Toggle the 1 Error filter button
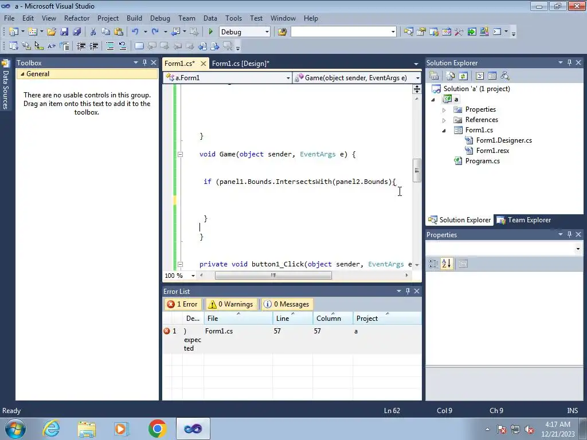This screenshot has width=587, height=440. tap(182, 304)
